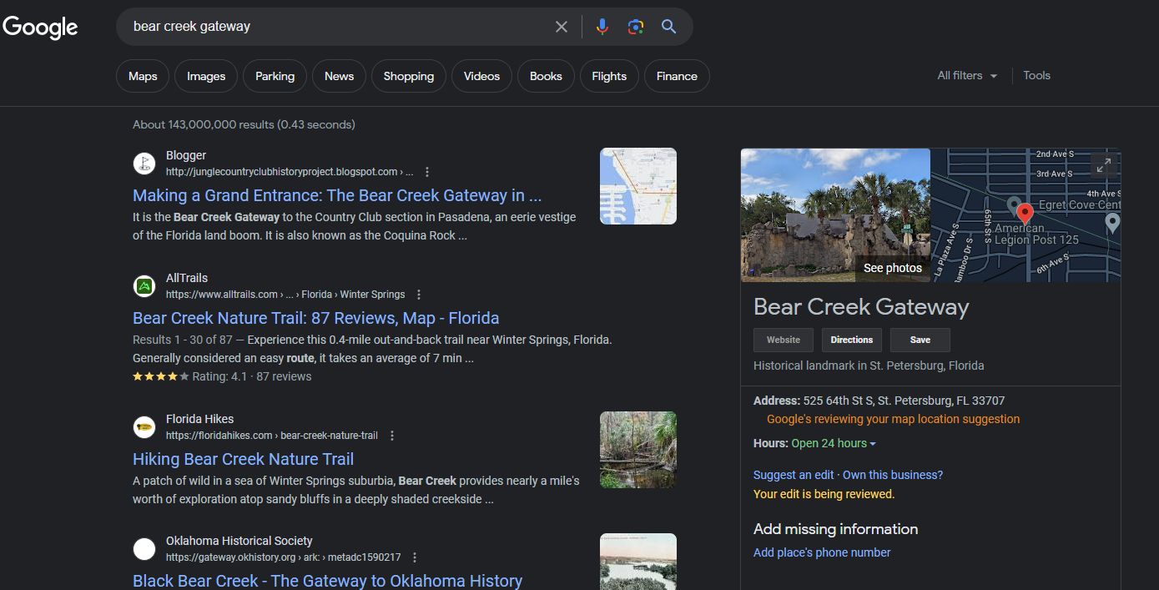The width and height of the screenshot is (1159, 590).
Task: Click map thumbnail next to Blogger result
Action: coord(638,186)
